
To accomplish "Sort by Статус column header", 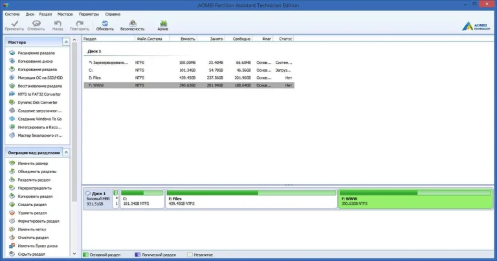I will pos(283,39).
